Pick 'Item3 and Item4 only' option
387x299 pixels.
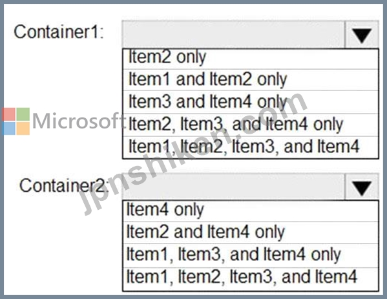pyautogui.click(x=251, y=102)
